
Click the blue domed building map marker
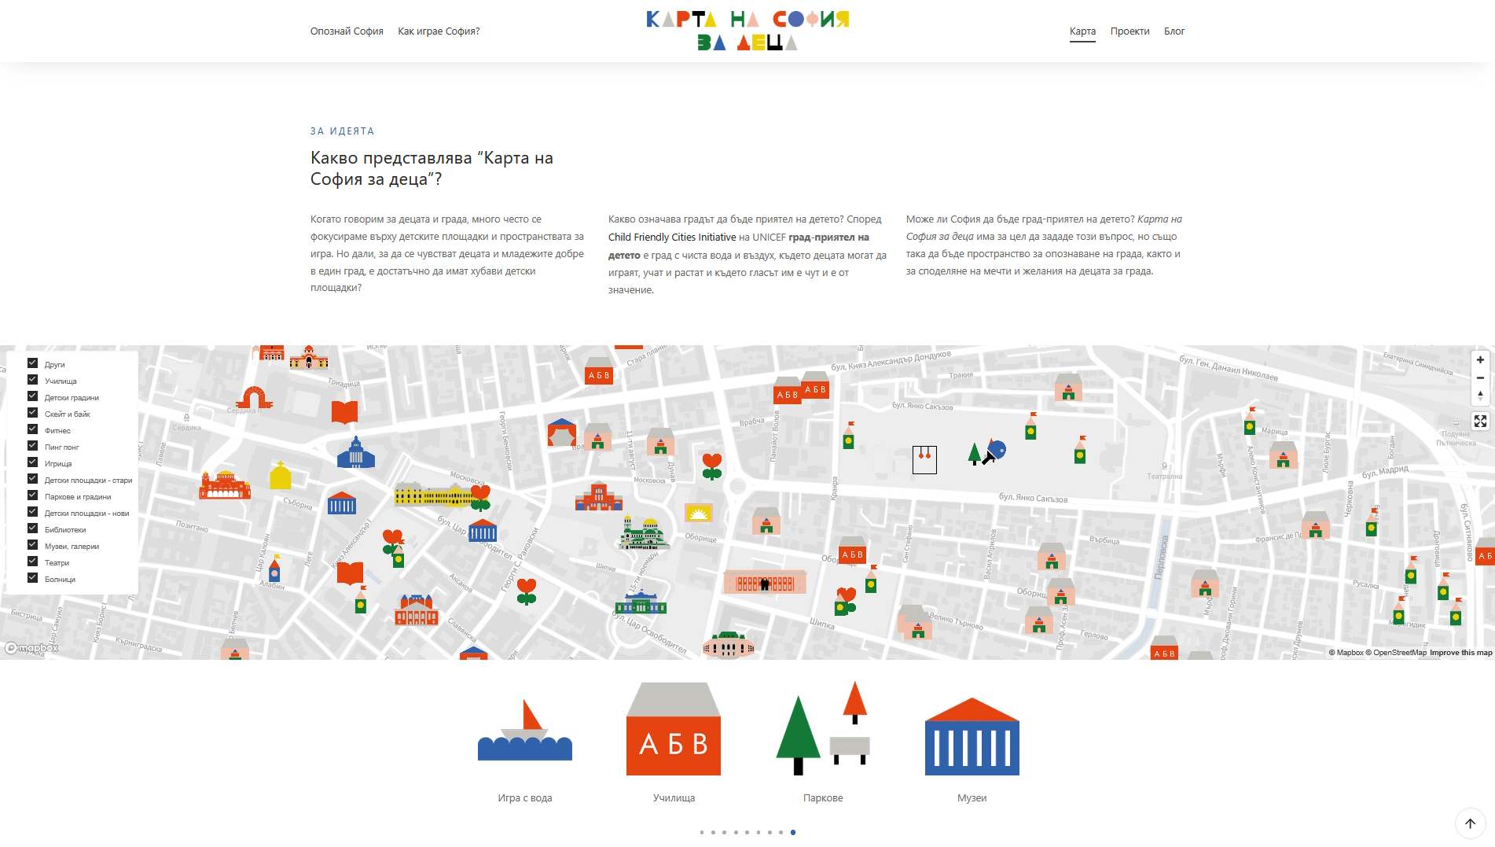pyautogui.click(x=356, y=452)
